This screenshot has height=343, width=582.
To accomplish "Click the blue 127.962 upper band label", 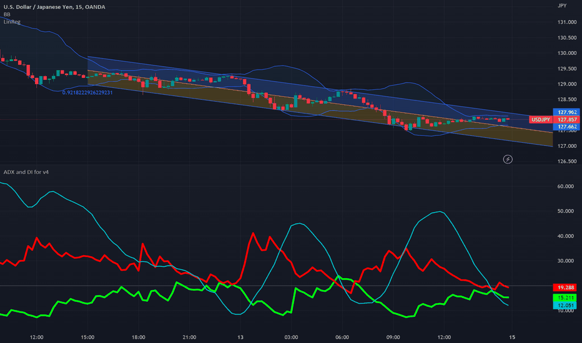I will 567,112.
